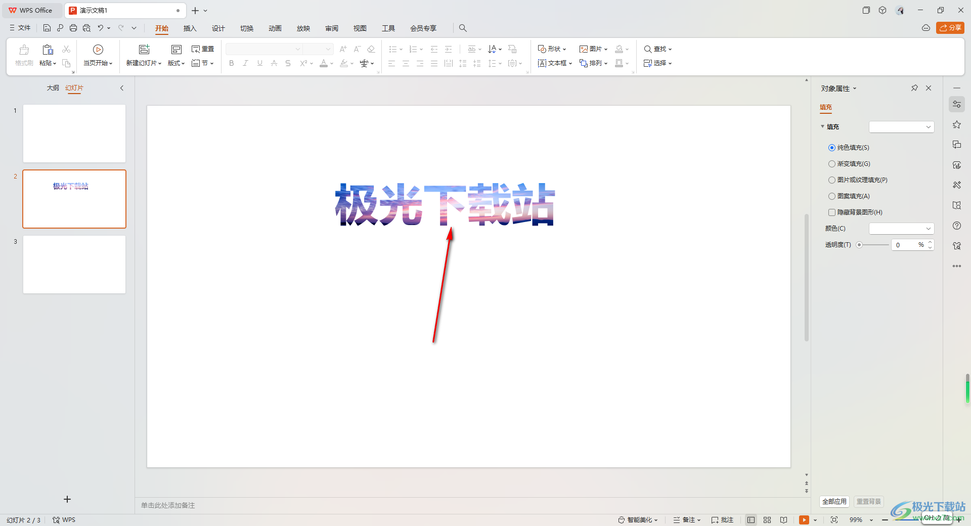This screenshot has height=526, width=971.
Task: Click Reset (重置) slide button
Action: [x=203, y=49]
